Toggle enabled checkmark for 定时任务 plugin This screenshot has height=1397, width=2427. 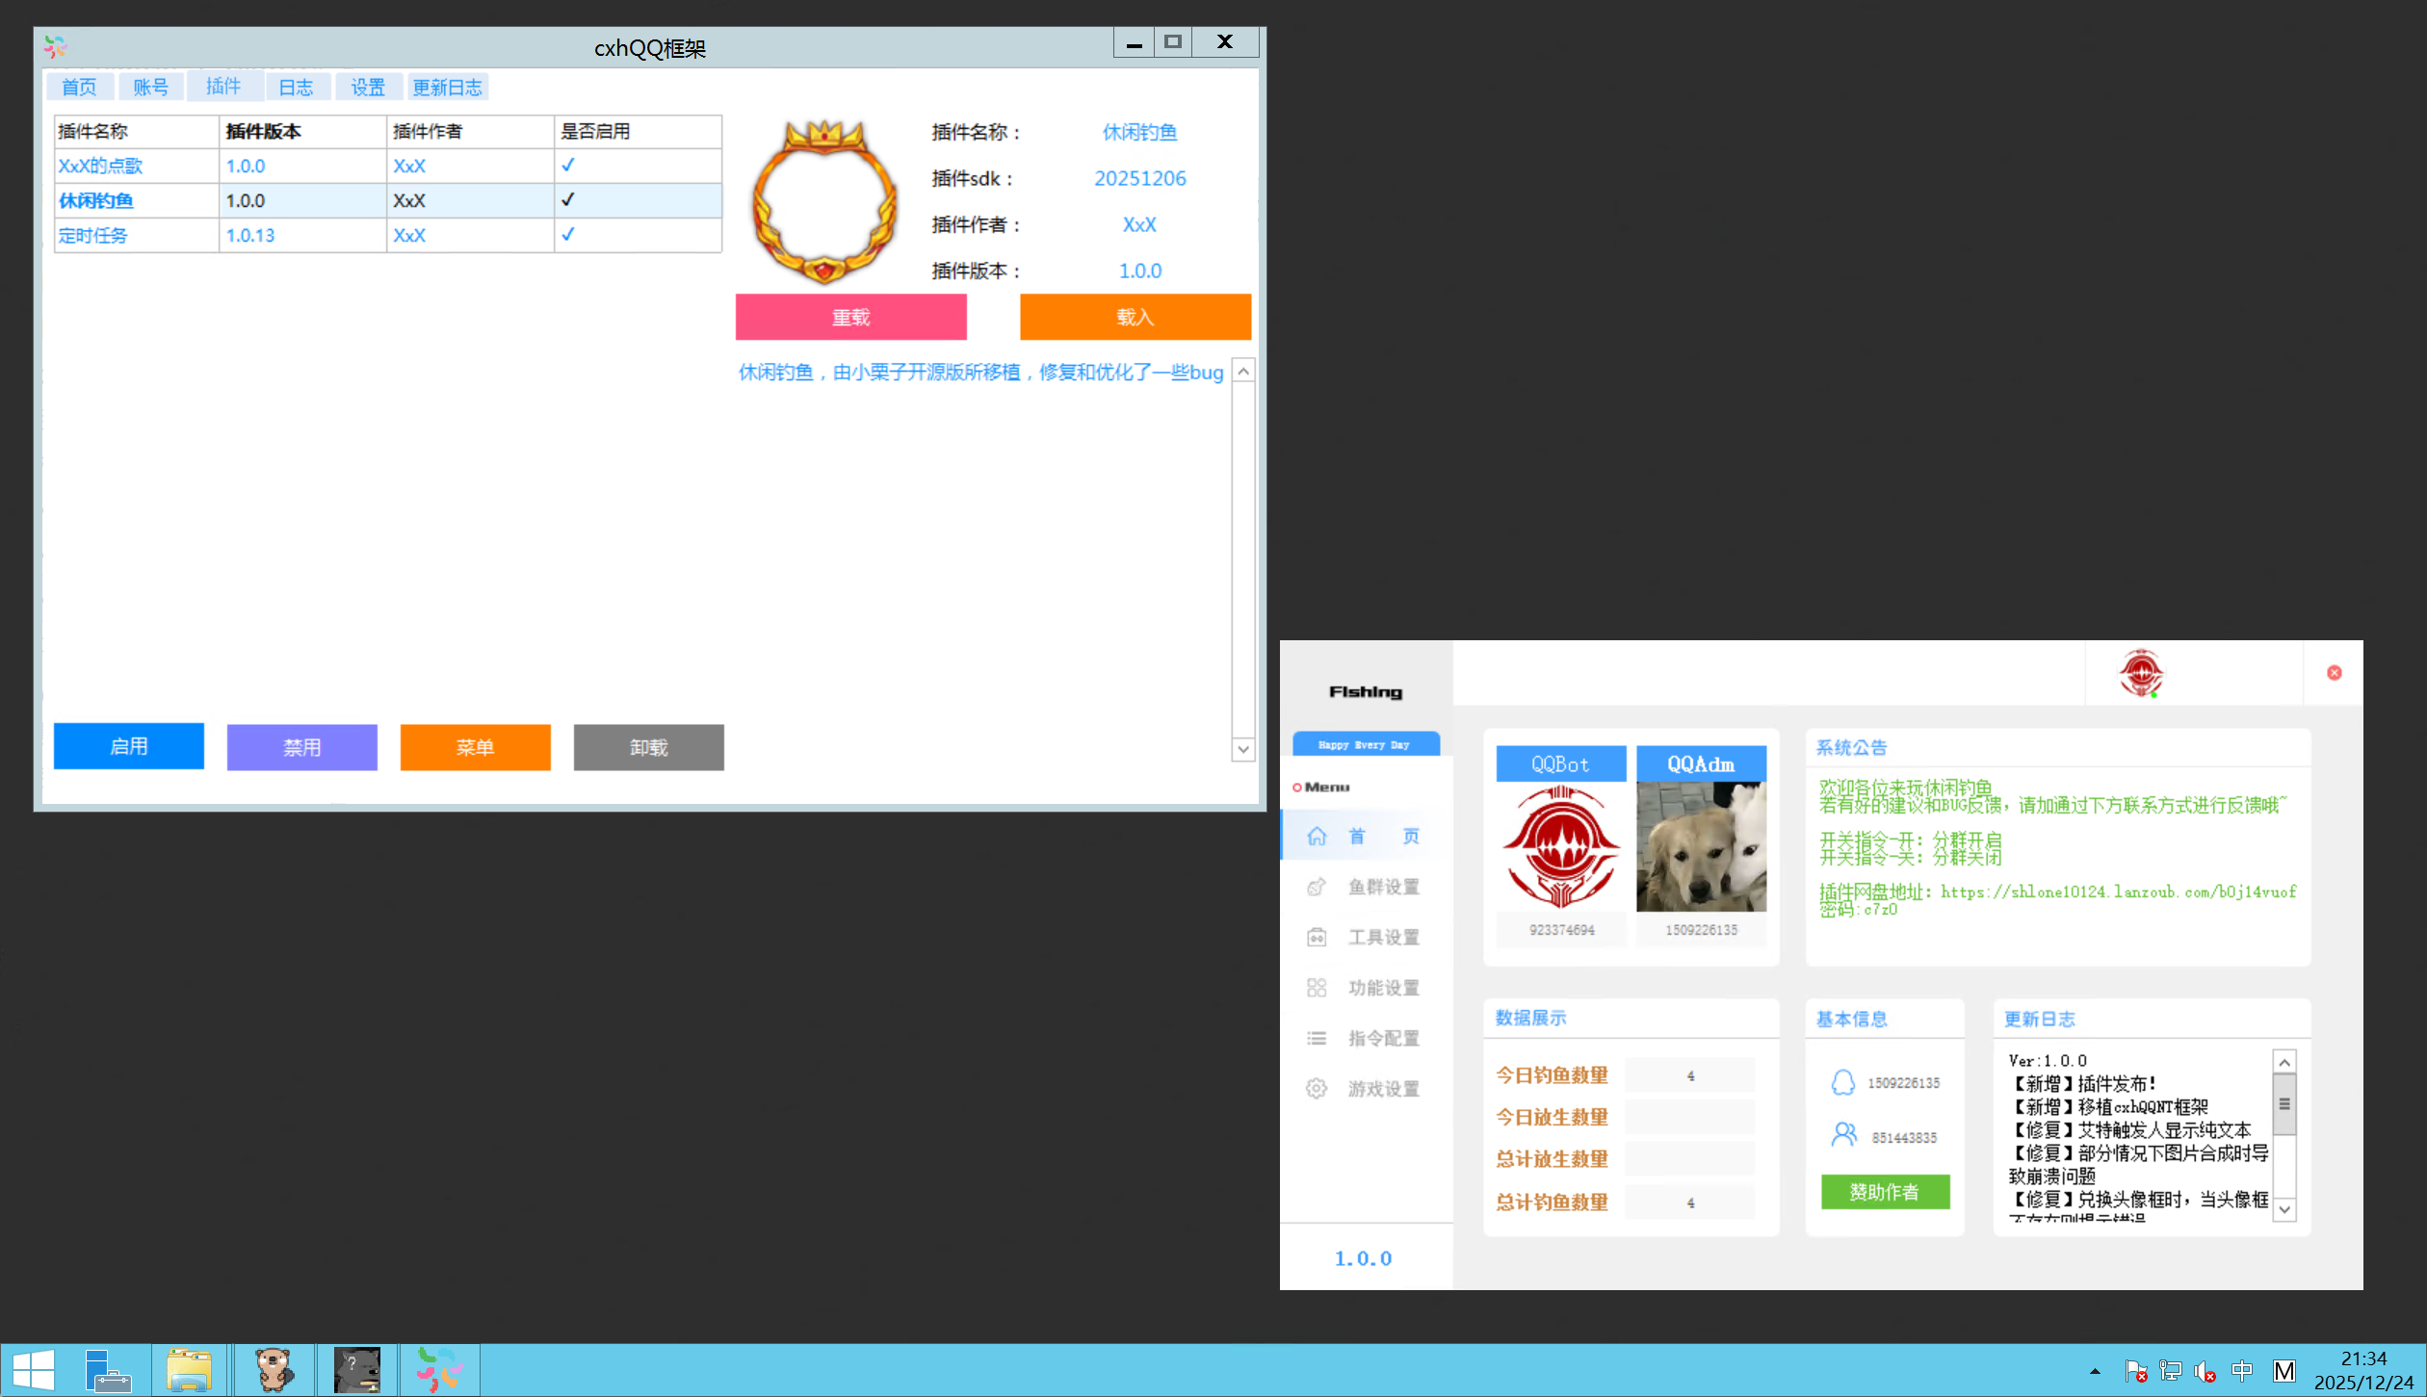pyautogui.click(x=568, y=235)
